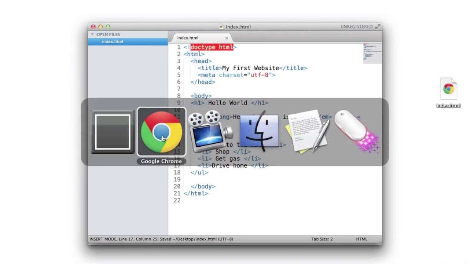Click the opening <html> tag on line 2
Image resolution: width=470 pixels, height=264 pixels.
click(194, 54)
